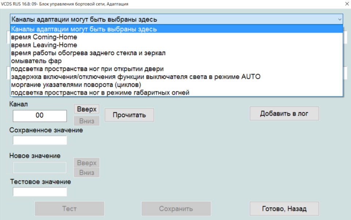Choose 'время Leaving-Home' channel
This screenshot has height=220, width=351.
[x=176, y=45]
